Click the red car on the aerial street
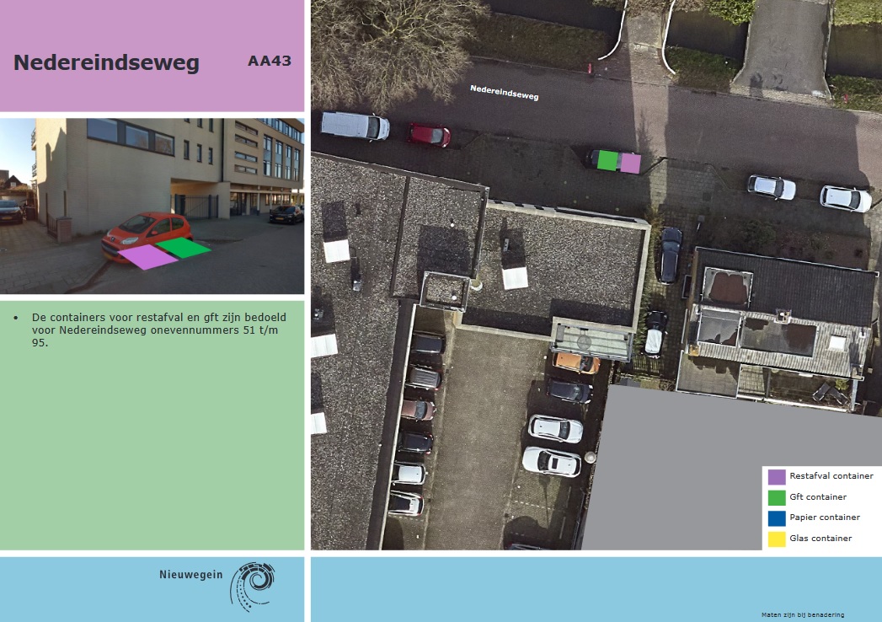The width and height of the screenshot is (882, 622). (430, 134)
